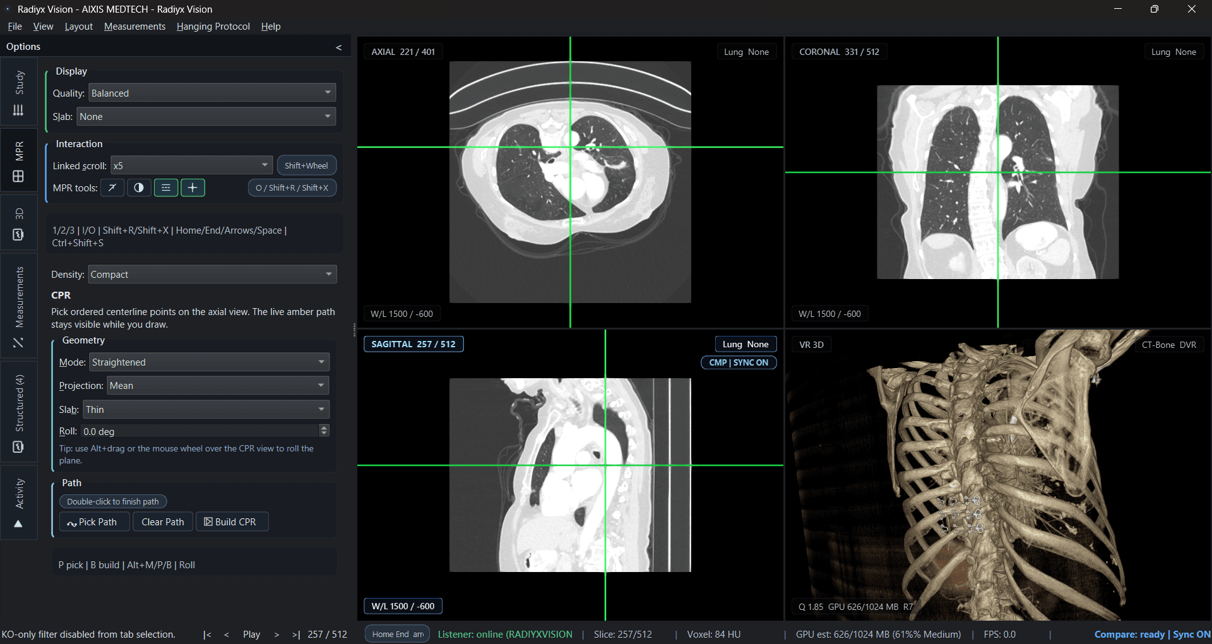Viewport: 1212px width, 644px height.
Task: Click the coronal view Lung None preset label
Action: (1173, 52)
